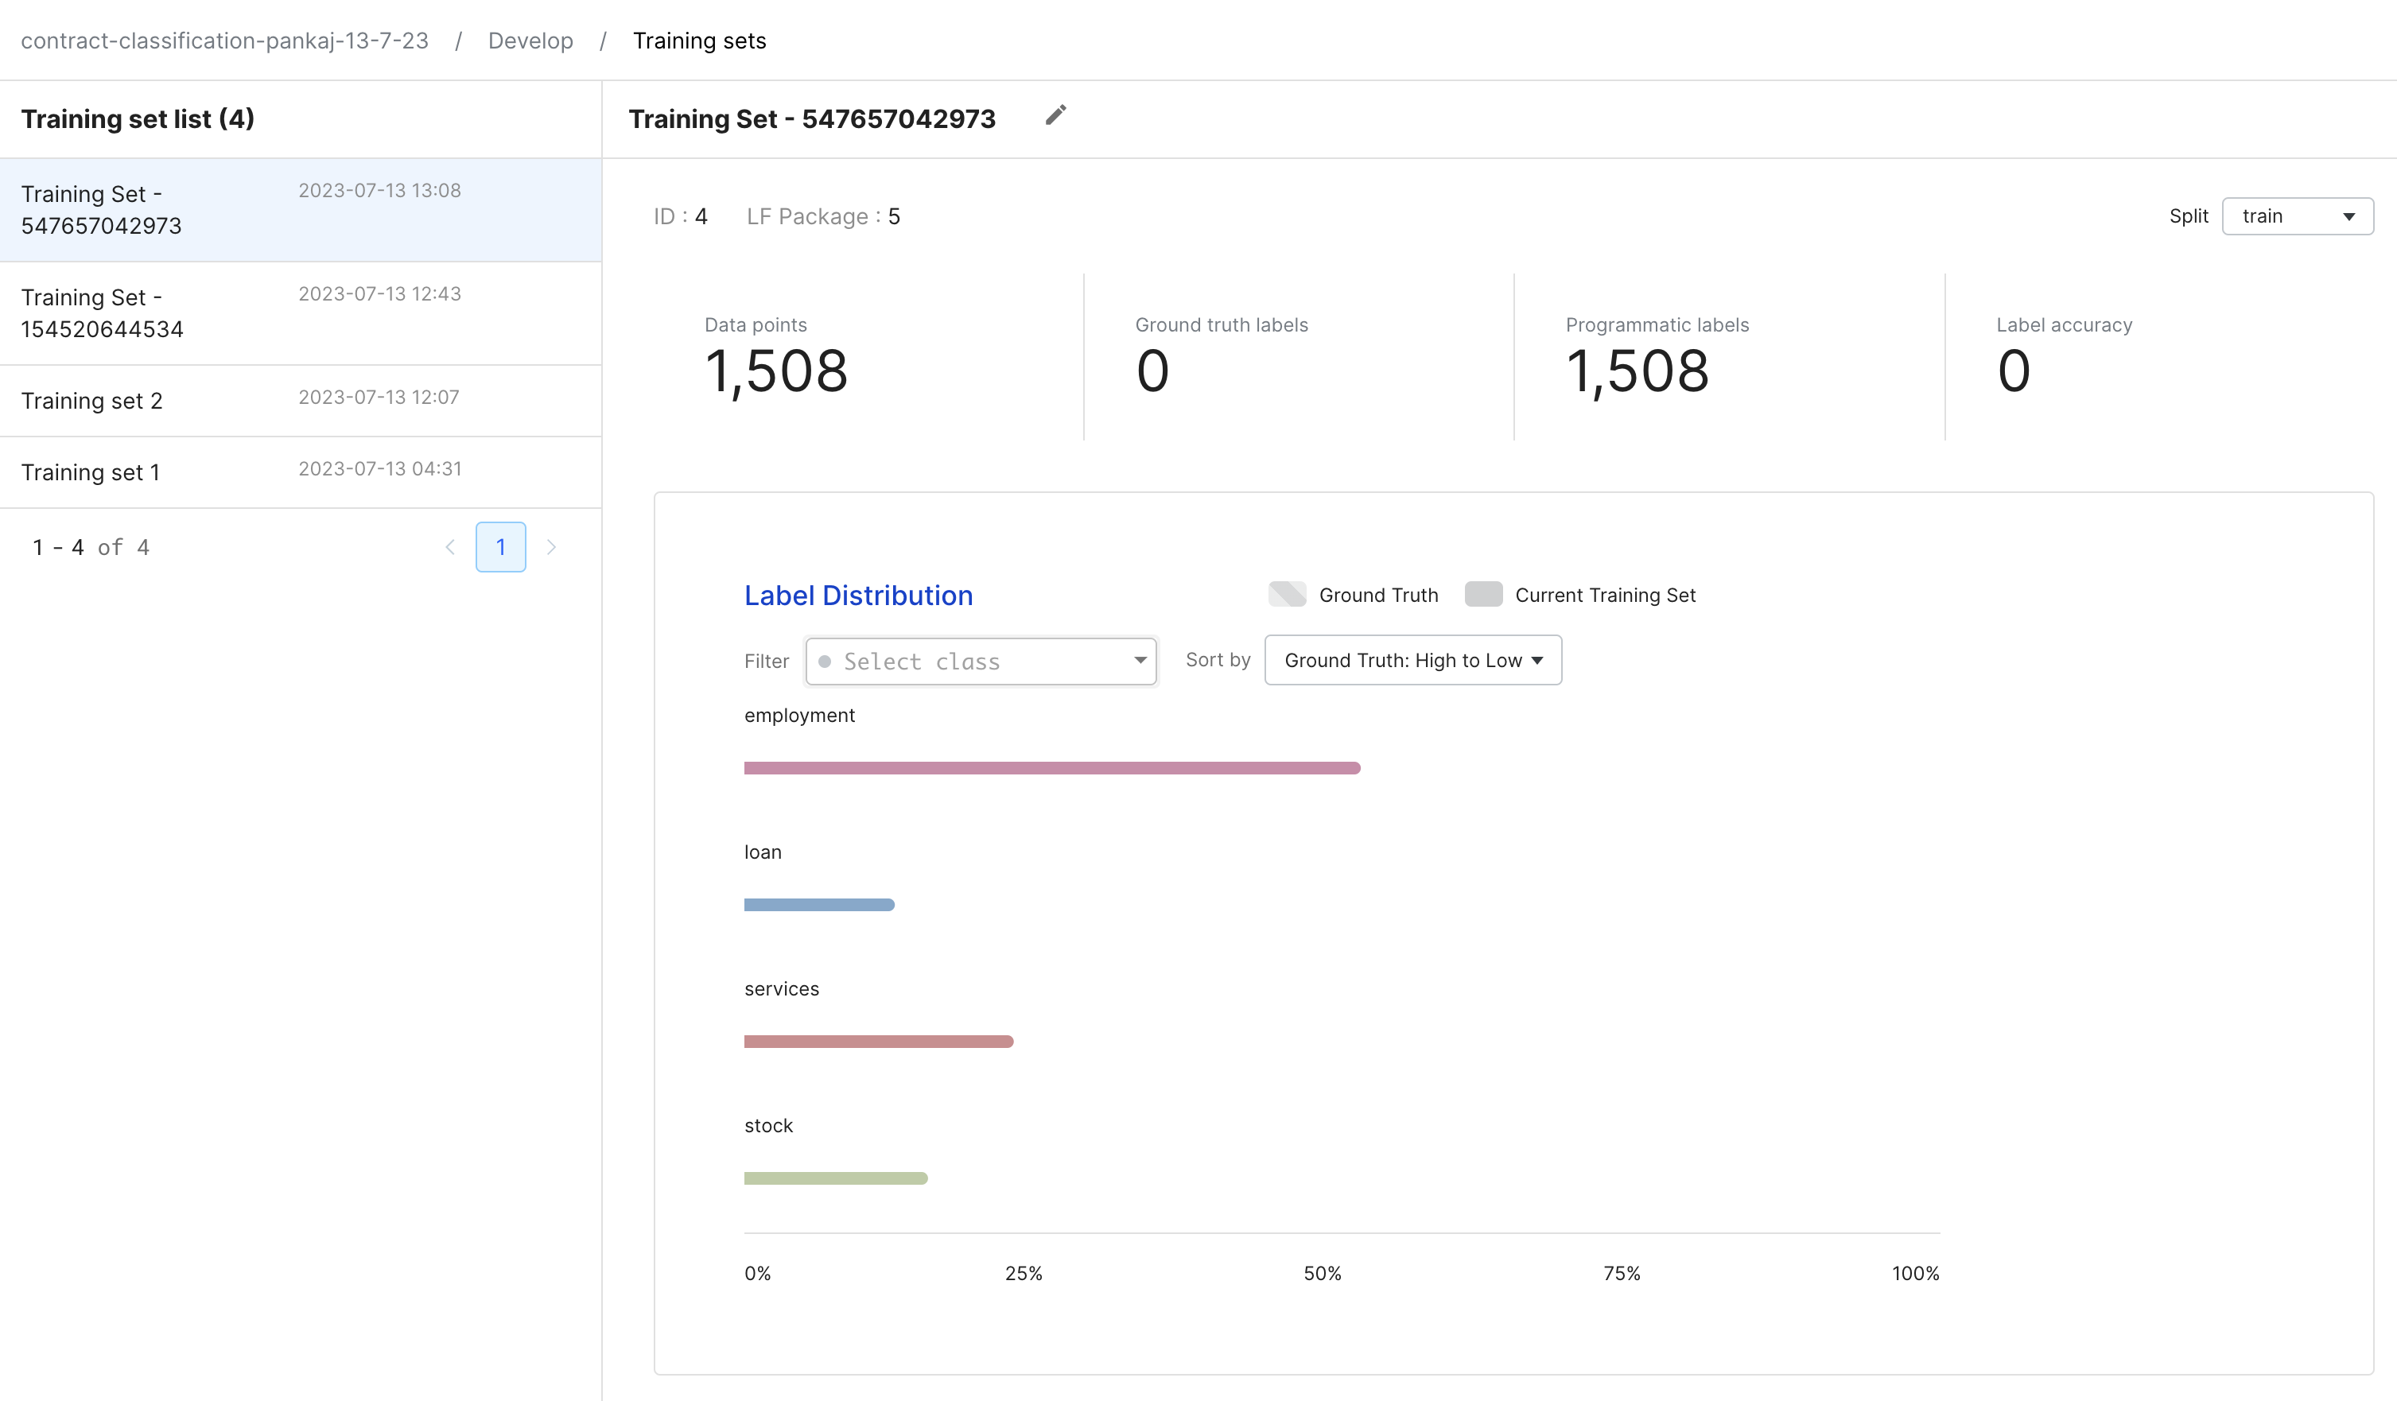
Task: Open the Split dropdown showing train
Action: [2297, 216]
